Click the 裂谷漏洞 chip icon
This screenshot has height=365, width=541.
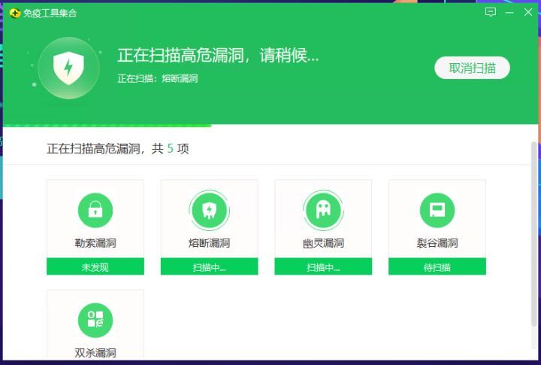437,210
